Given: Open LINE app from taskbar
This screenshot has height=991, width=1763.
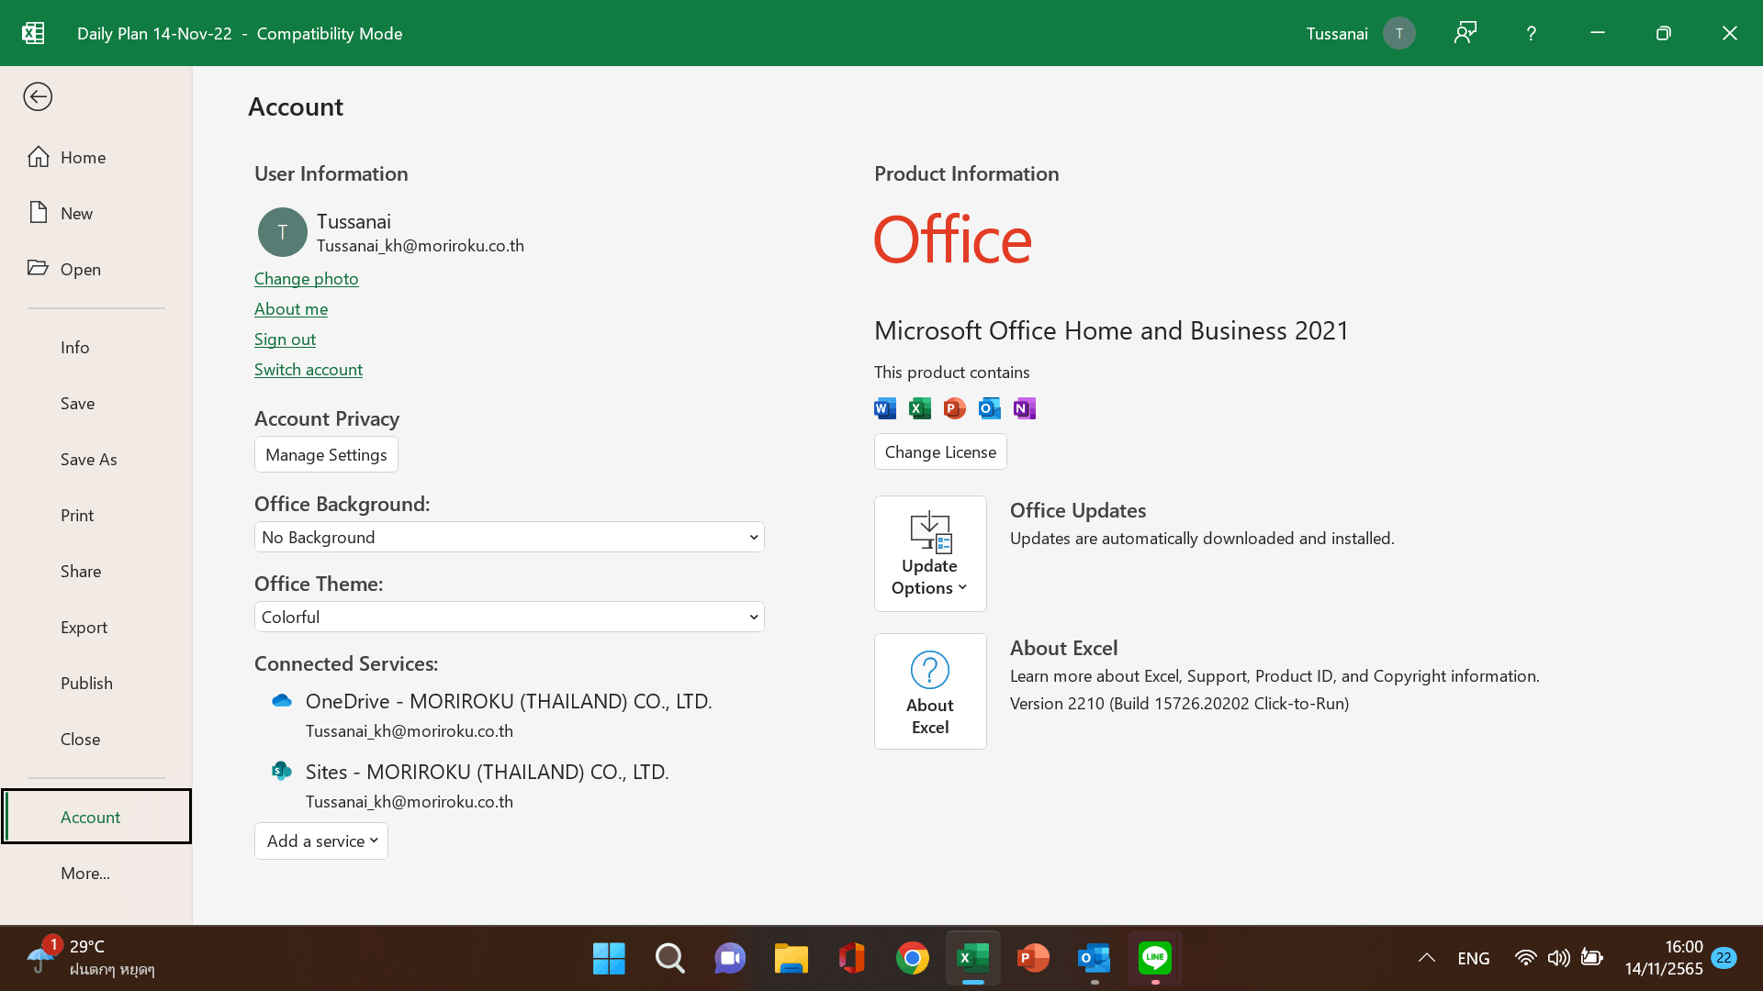Looking at the screenshot, I should tap(1154, 958).
